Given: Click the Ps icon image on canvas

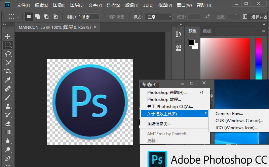Looking at the screenshot, I should pyautogui.click(x=90, y=102).
